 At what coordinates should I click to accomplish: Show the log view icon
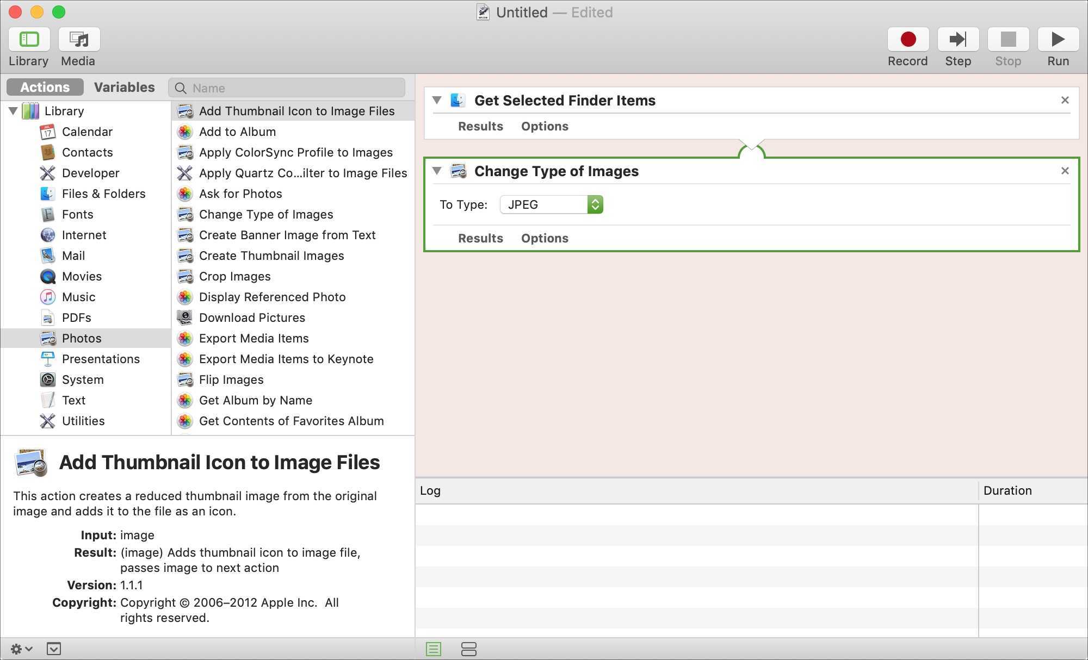coord(434,649)
